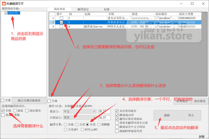Click the source language code field ZH_CN

tap(104, 111)
